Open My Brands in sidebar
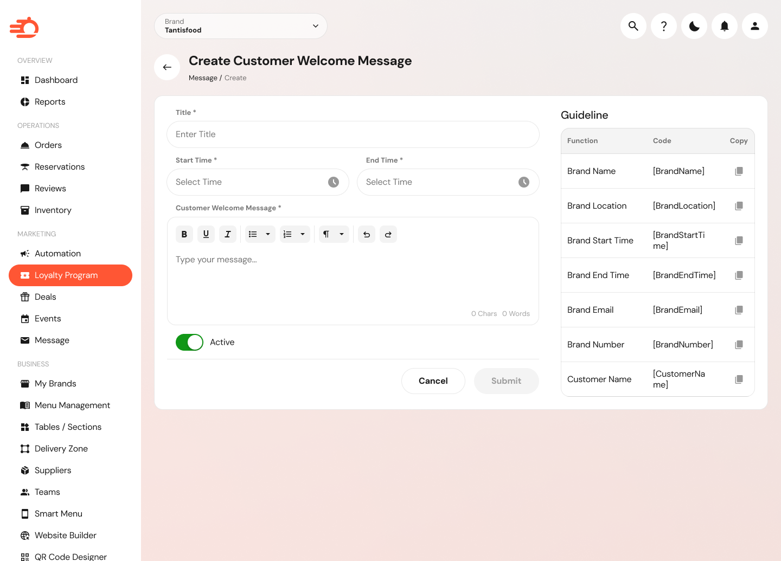Viewport: 781px width, 561px height. click(x=71, y=384)
